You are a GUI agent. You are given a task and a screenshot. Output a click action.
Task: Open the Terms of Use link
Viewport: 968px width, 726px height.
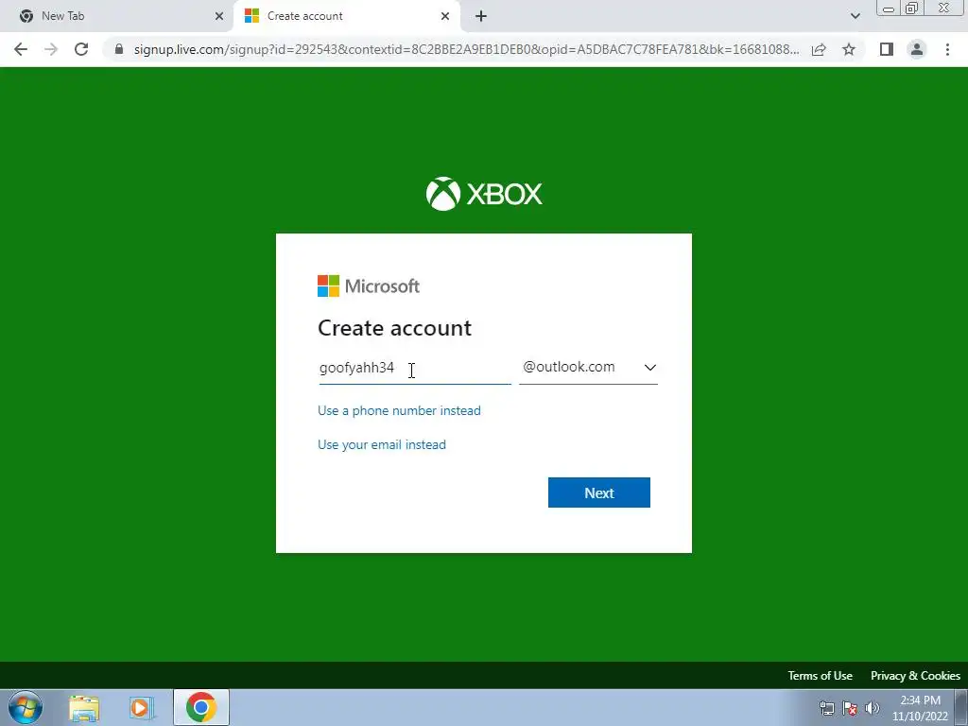click(820, 675)
